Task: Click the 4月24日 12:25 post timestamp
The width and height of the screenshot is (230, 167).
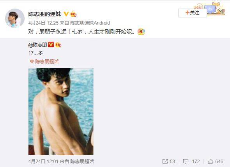Action: point(43,23)
